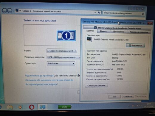
Task: Open Opera browser from the taskbar
Action: click(32, 107)
